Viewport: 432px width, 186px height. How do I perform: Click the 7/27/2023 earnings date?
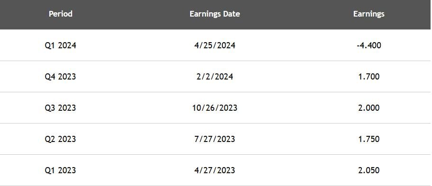[215, 139]
